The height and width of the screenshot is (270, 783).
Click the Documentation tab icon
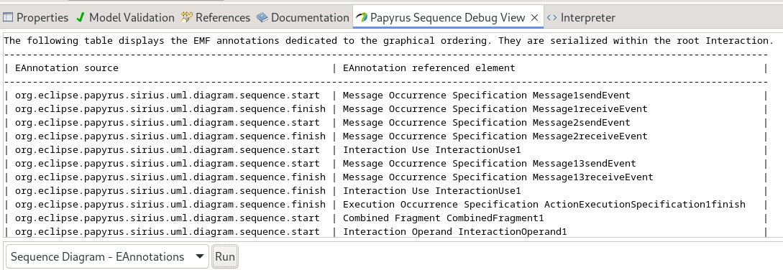[x=262, y=17]
